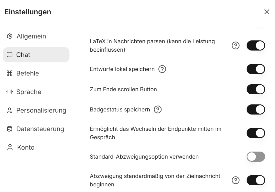Click the Personalisierung user-heart icon

[10, 110]
